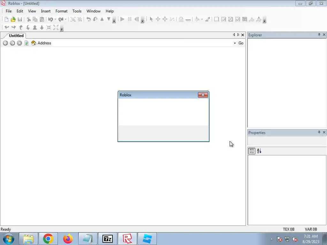Toggle Categorized view in Properties panel

point(252,151)
